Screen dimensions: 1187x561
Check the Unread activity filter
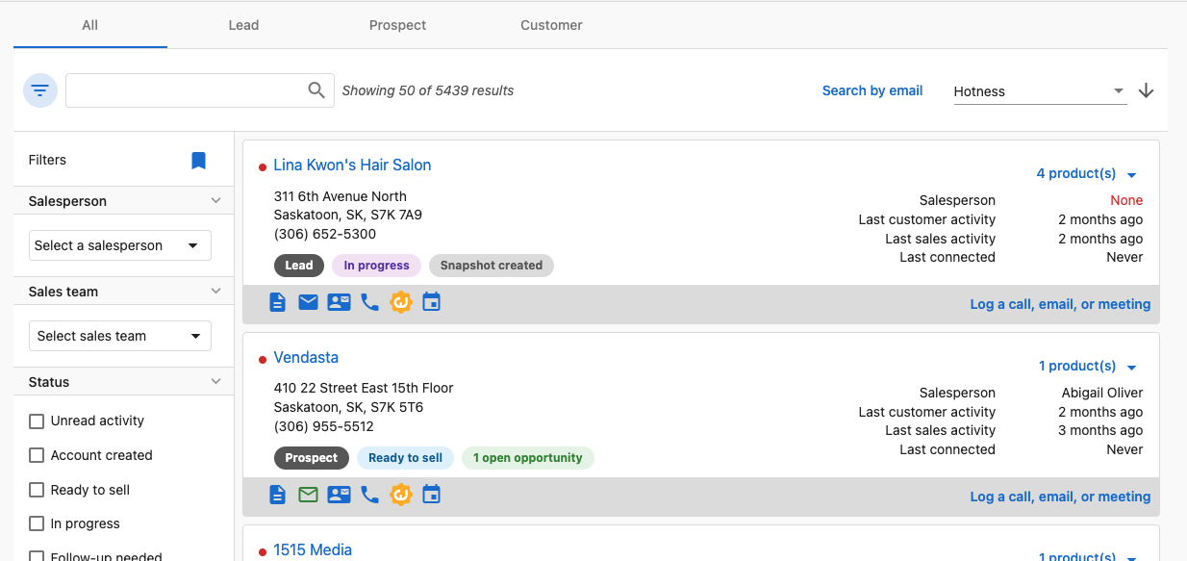(37, 421)
